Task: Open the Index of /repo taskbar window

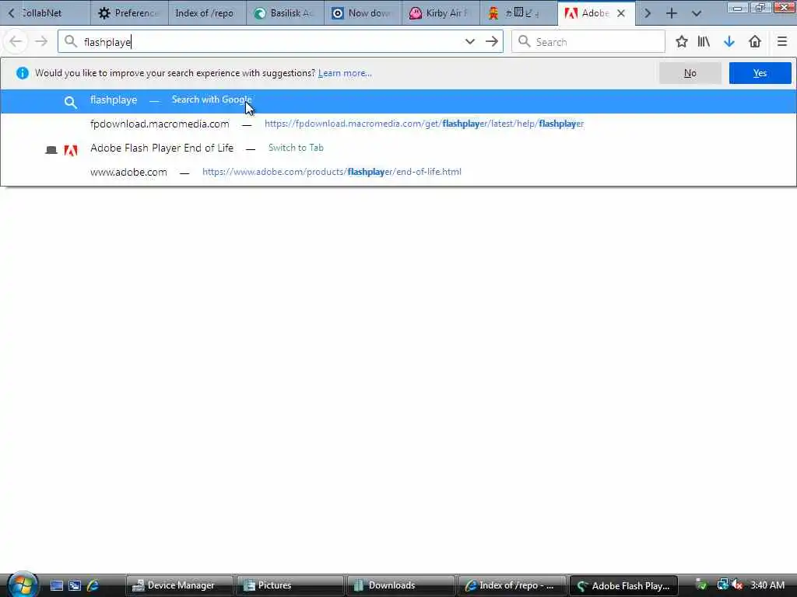Action: click(x=512, y=585)
